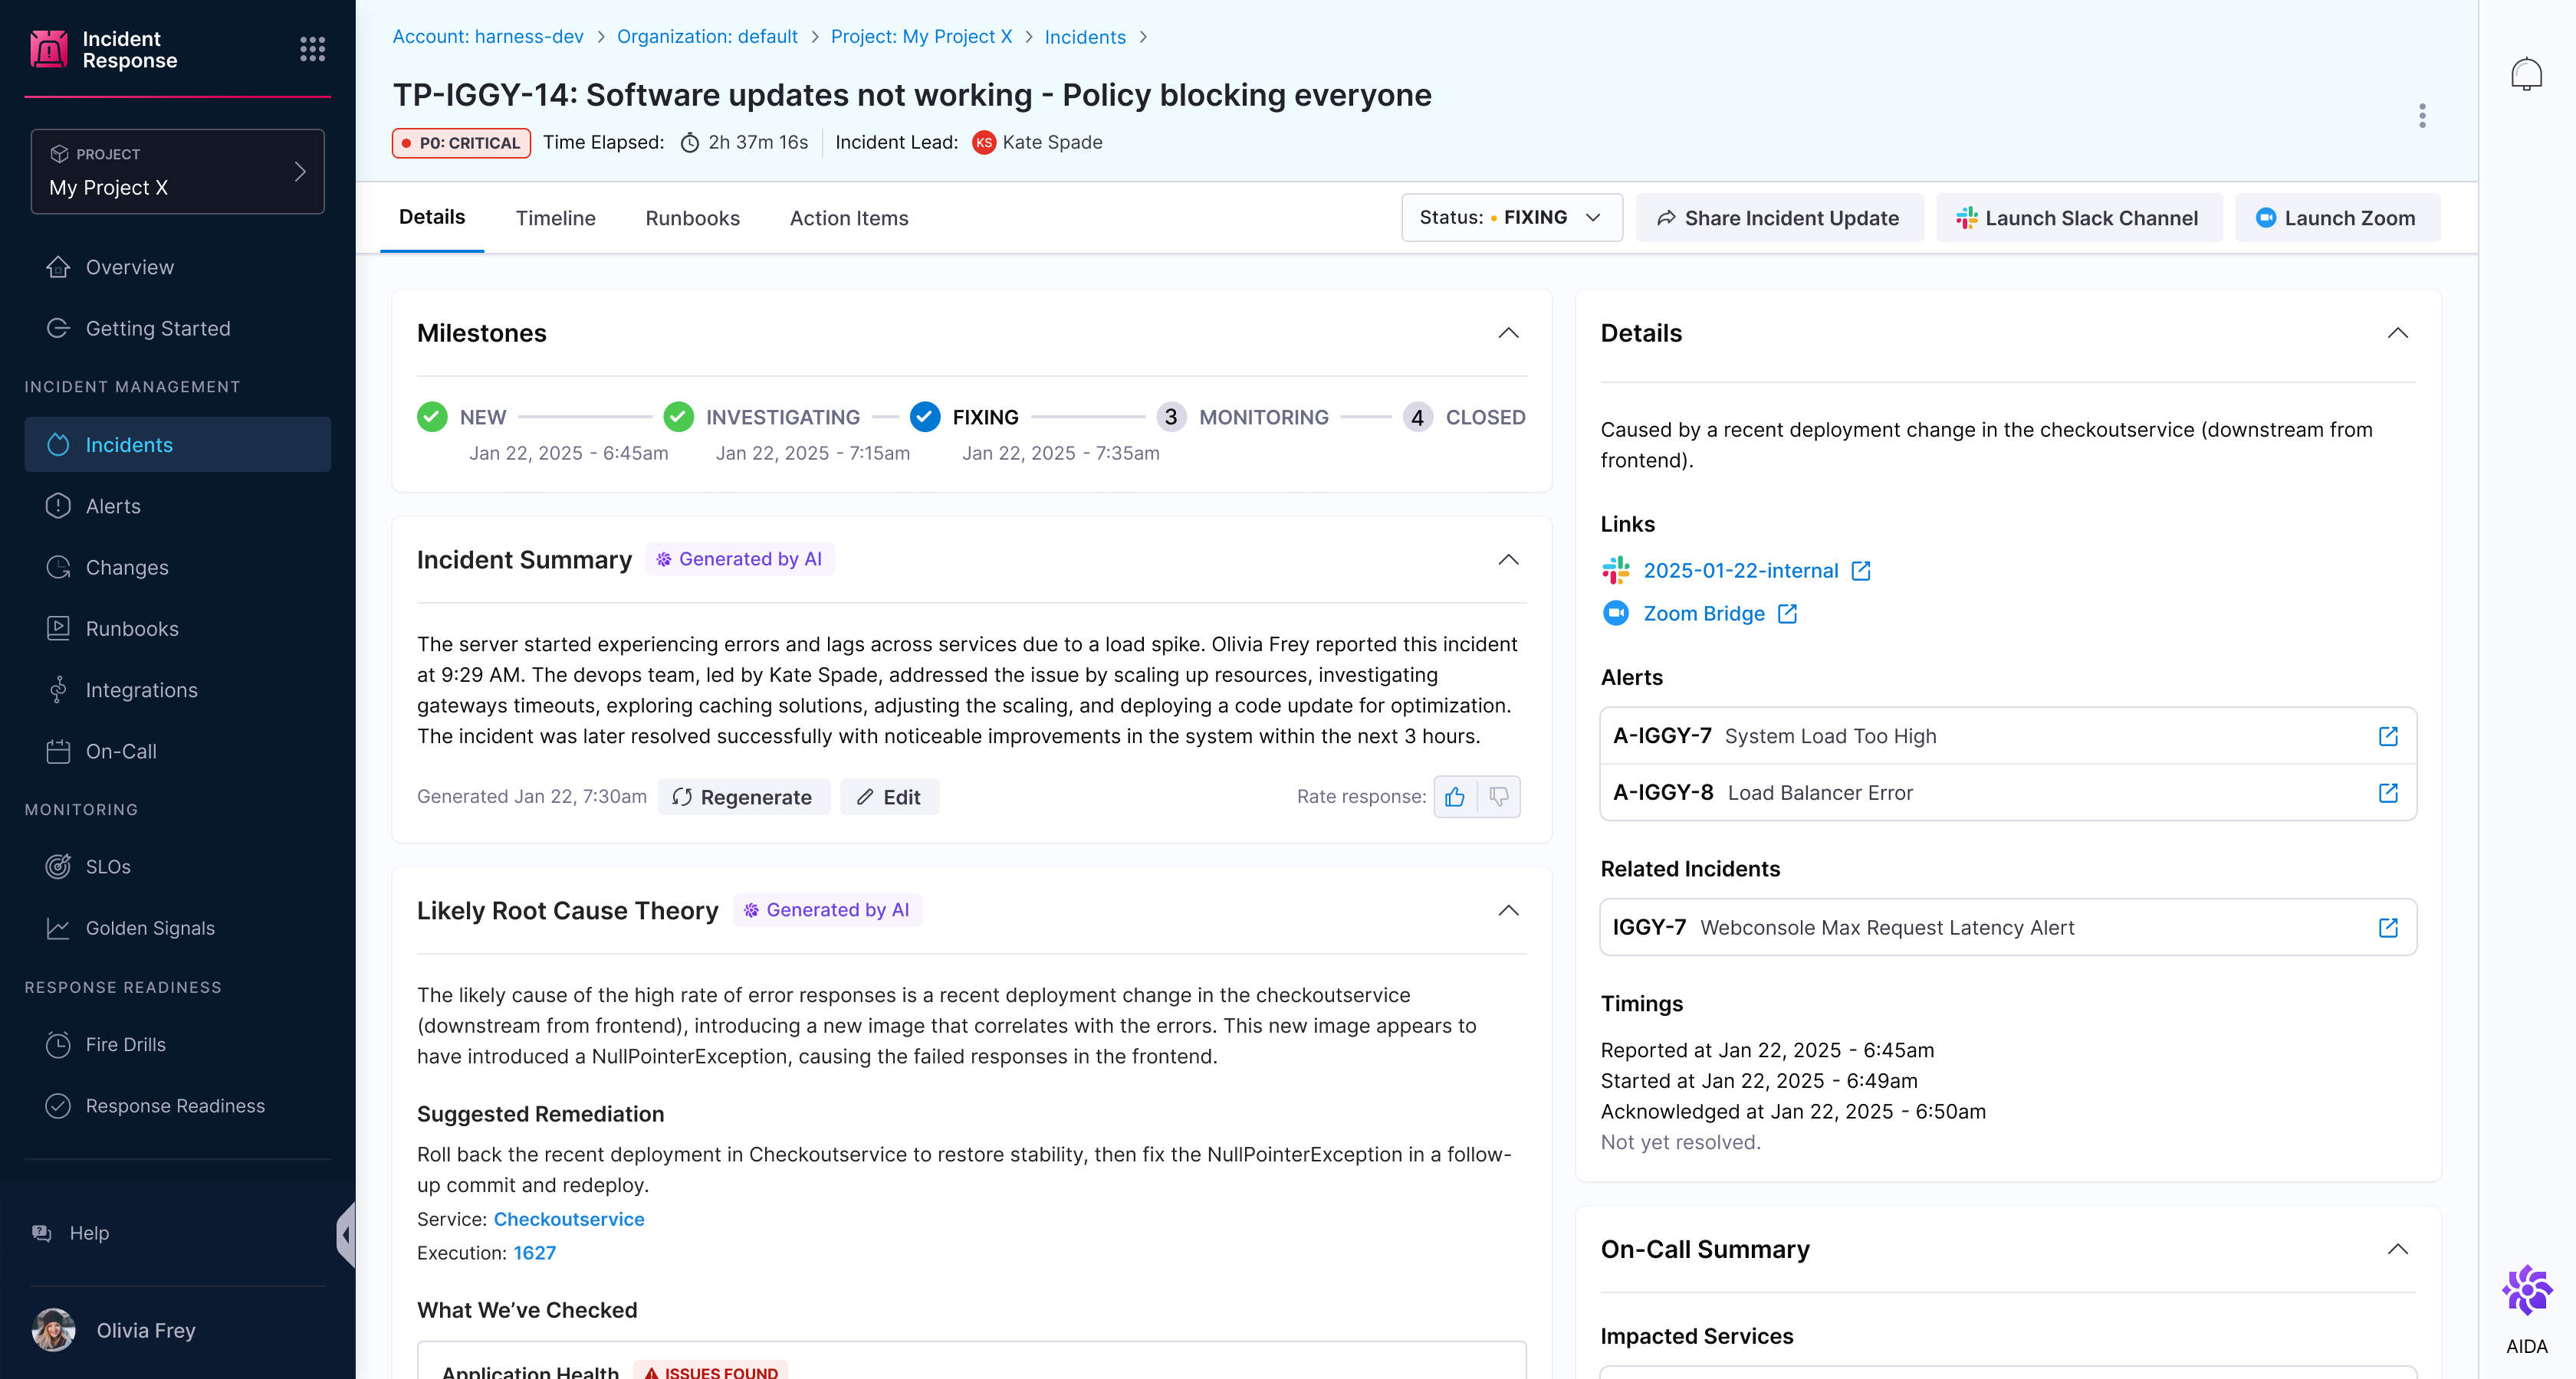2576x1379 pixels.
Task: Open the Checkoutservice service link
Action: [x=568, y=1219]
